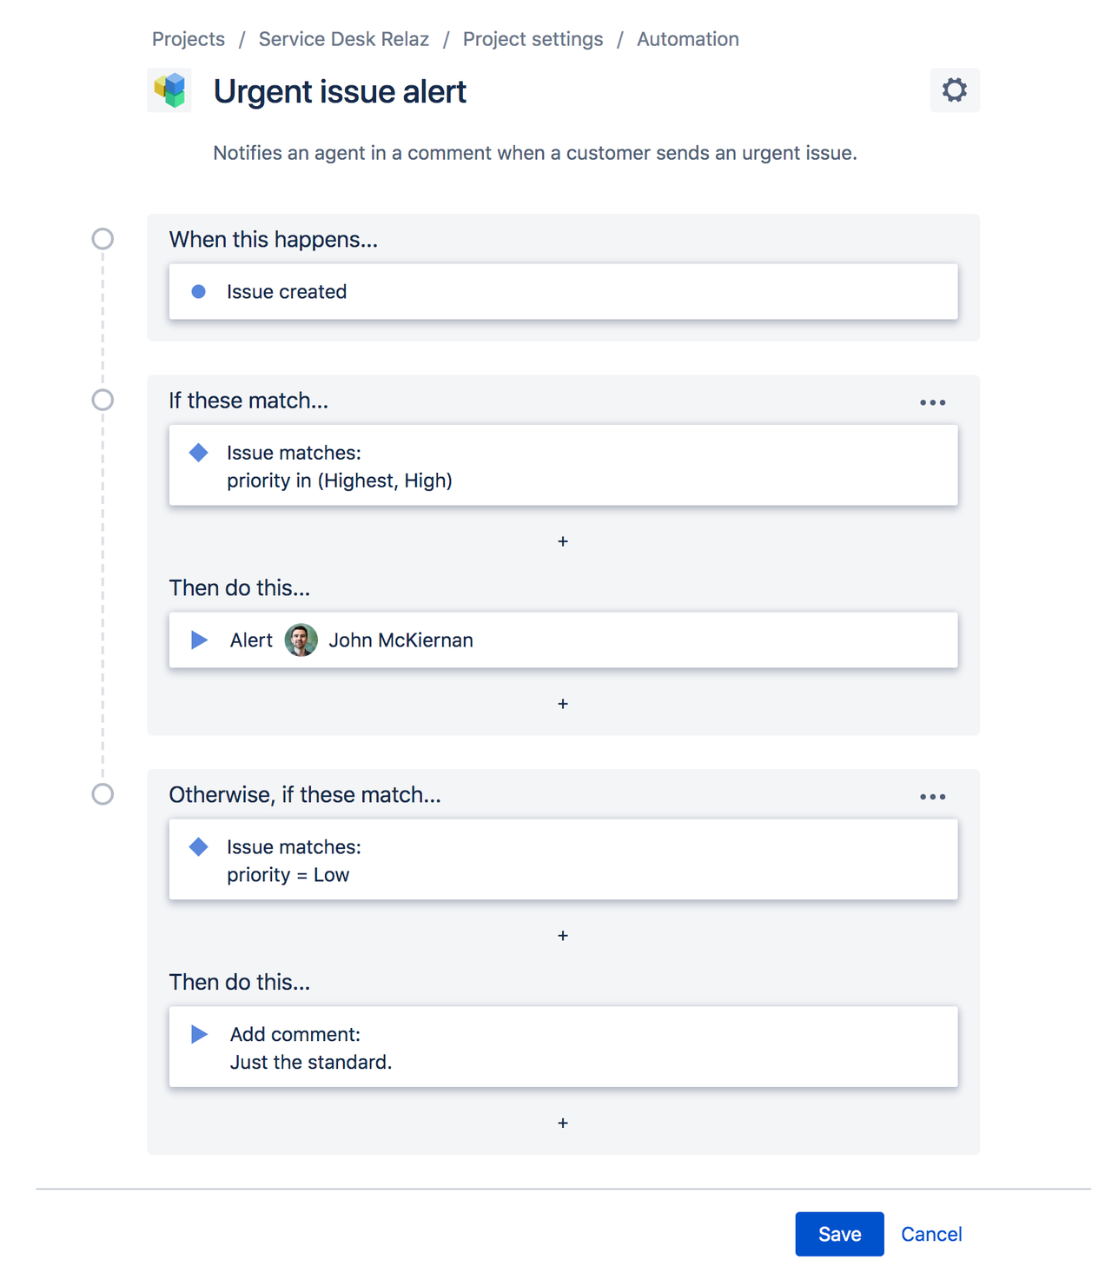The image size is (1112, 1273).
Task: Select the "When this happens" timeline circle
Action: [x=103, y=239]
